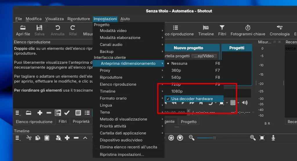Open the Visualizza menu
297x161 pixels.
[x=54, y=19]
